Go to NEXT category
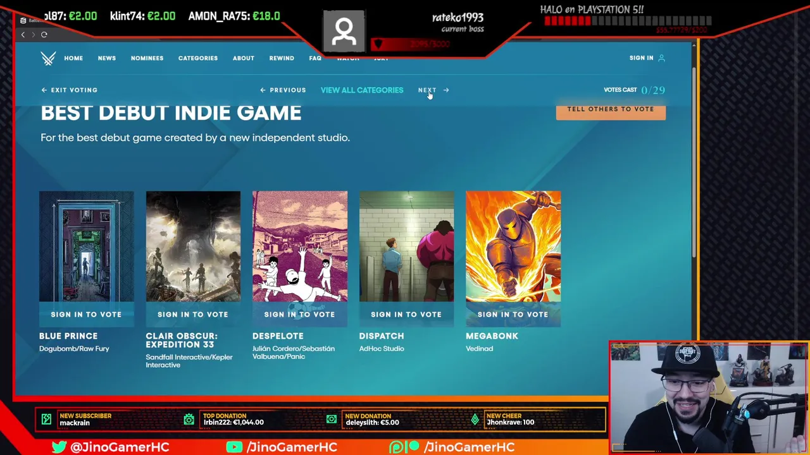This screenshot has height=455, width=810. (433, 90)
